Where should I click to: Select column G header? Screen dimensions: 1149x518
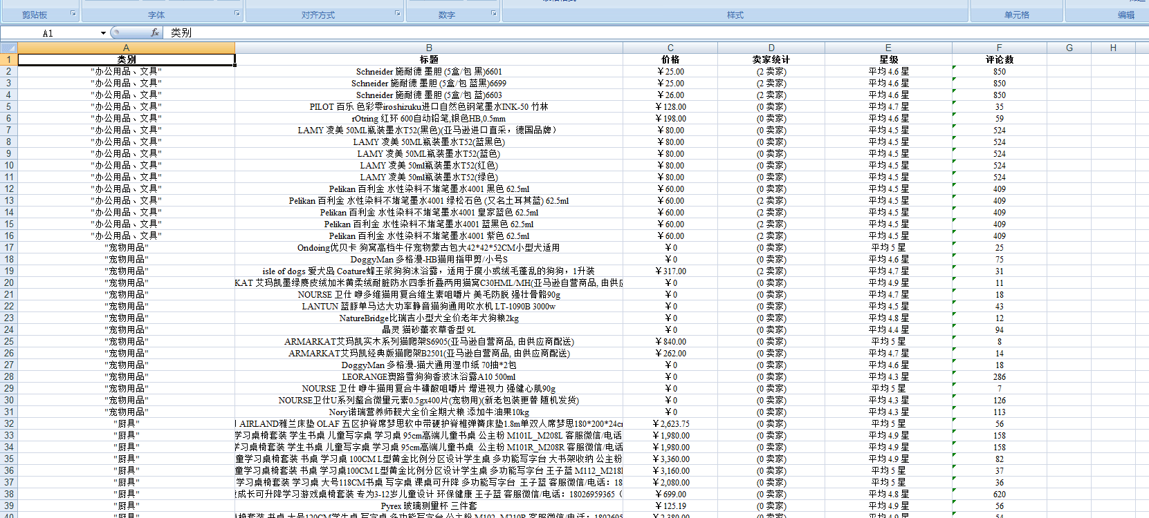click(x=1069, y=48)
